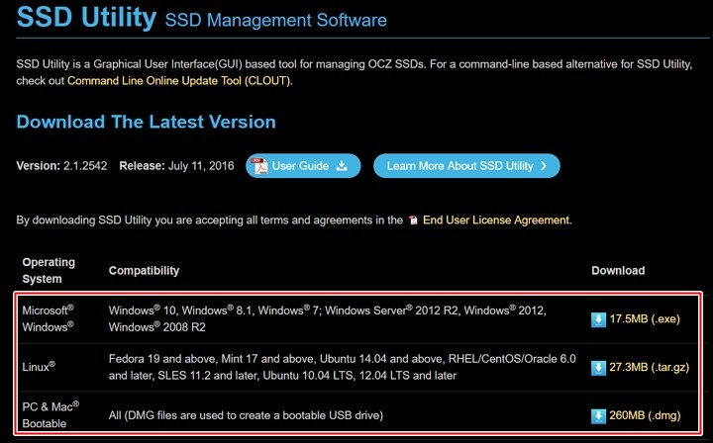Click the PDF icon before End User License Agreement
Image resolution: width=713 pixels, height=443 pixels.
413,221
